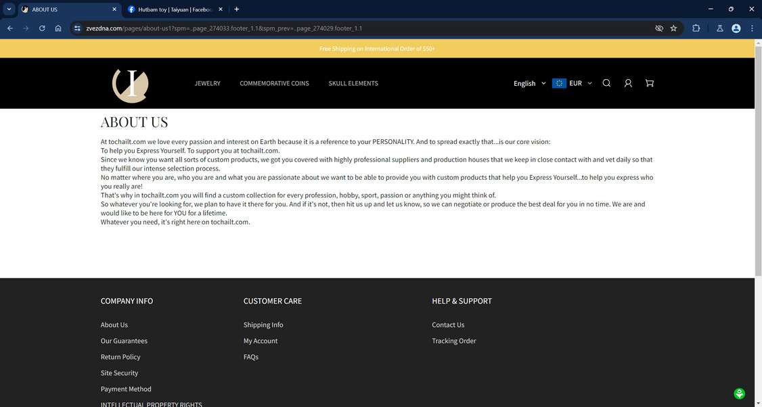Bookmark this page with star icon
The width and height of the screenshot is (762, 407).
pos(673,28)
